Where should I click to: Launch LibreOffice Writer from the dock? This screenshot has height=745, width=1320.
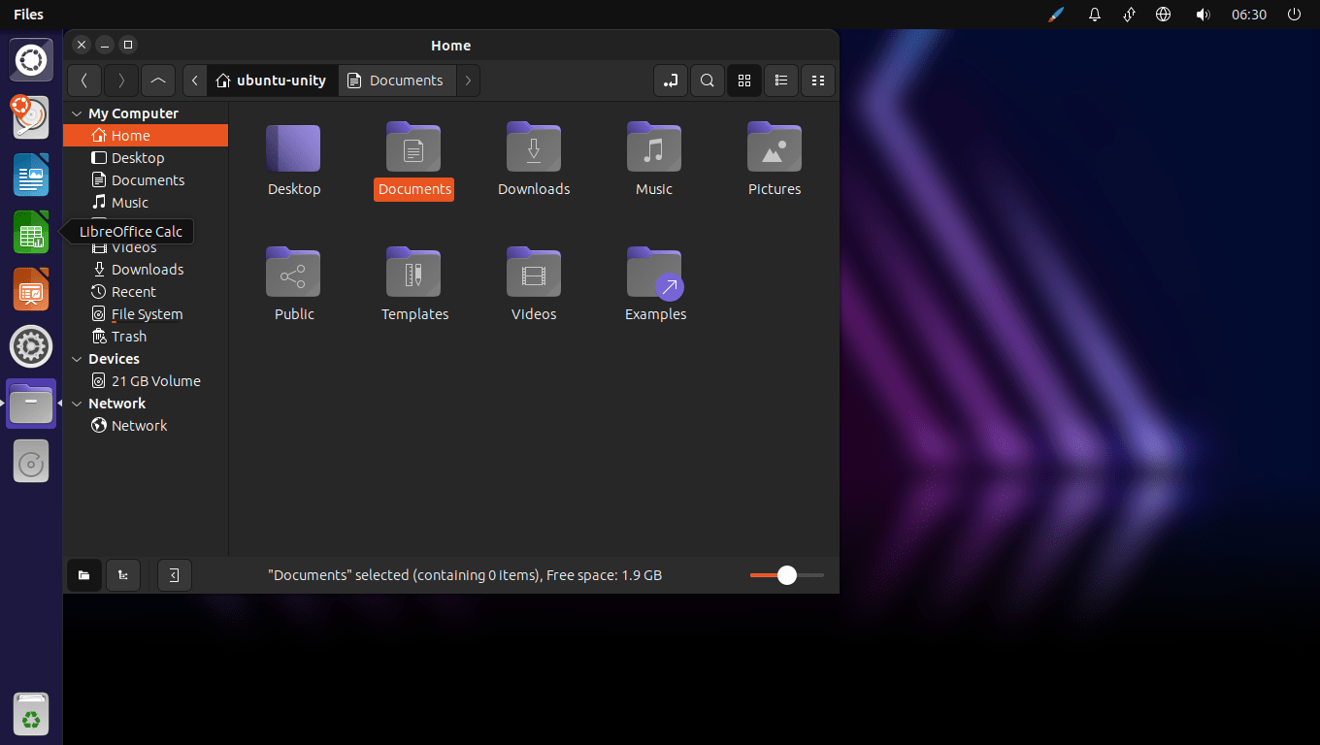(31, 176)
